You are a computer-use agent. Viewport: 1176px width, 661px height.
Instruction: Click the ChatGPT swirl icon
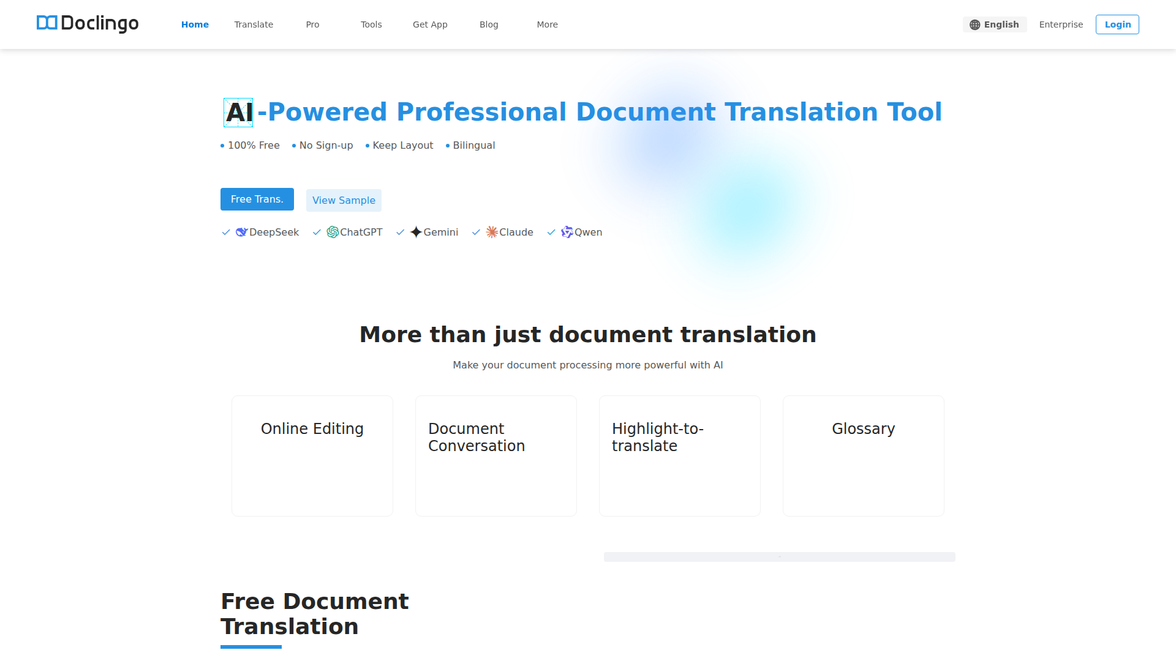click(x=333, y=232)
